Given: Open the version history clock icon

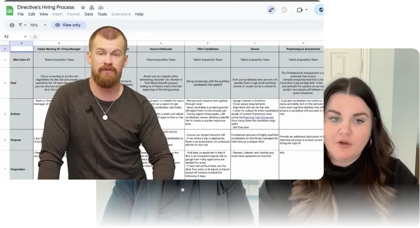Looking at the screenshot, I should pos(284,10).
